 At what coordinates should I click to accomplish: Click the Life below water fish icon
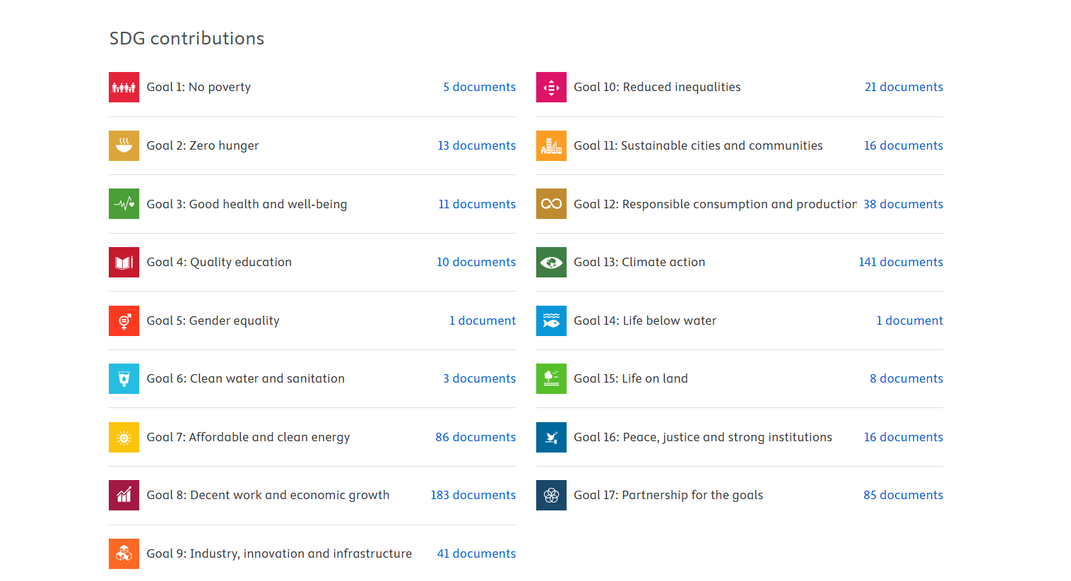point(551,321)
